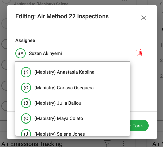The height and width of the screenshot is (147, 163).
Task: Choose (Mapistry) Selene Jones at list bottom
Action: click(73, 133)
